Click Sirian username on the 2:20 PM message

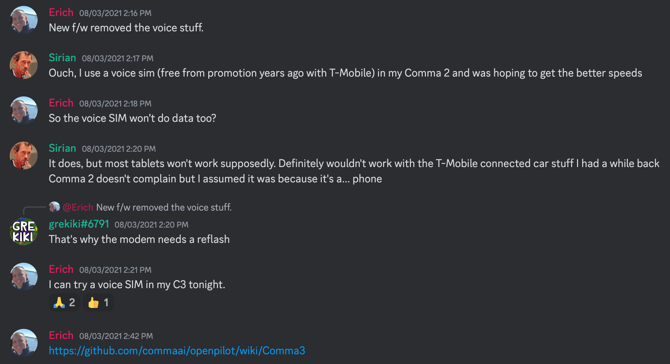coord(62,148)
